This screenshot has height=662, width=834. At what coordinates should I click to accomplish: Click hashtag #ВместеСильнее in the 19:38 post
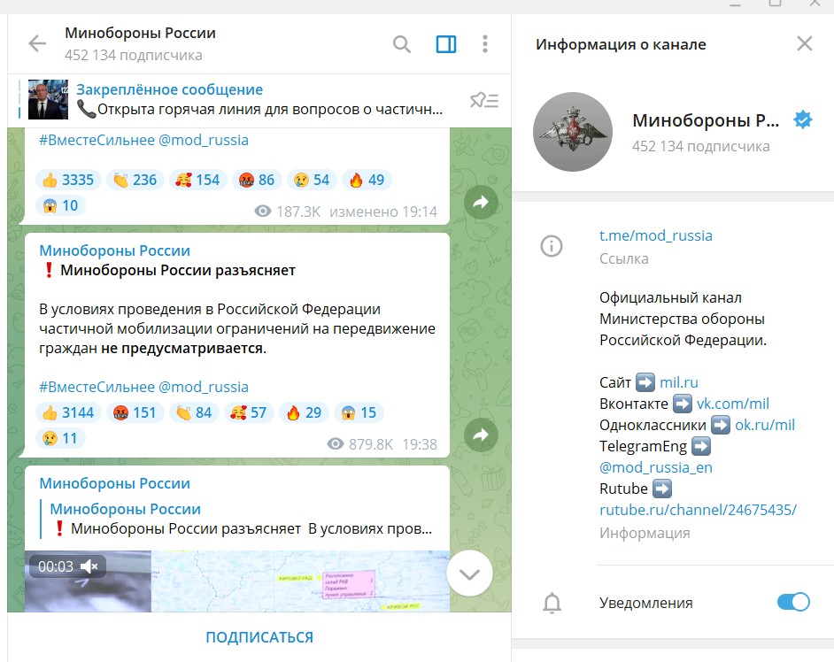(x=97, y=387)
